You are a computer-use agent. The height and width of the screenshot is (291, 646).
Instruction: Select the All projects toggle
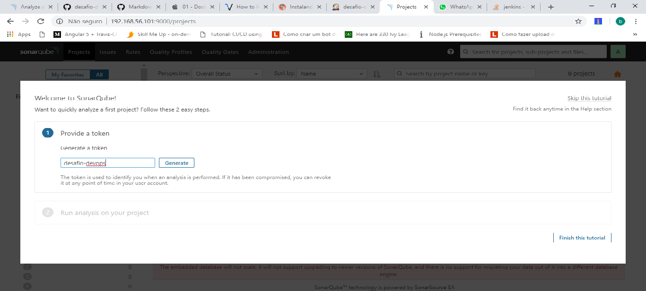tap(99, 75)
